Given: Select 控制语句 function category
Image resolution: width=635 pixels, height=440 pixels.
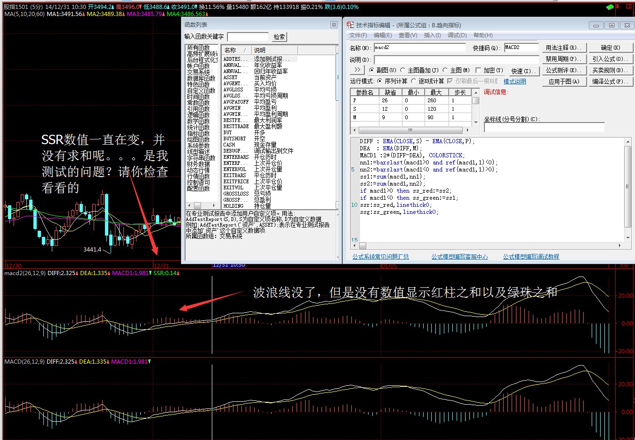Looking at the screenshot, I should pos(198,182).
